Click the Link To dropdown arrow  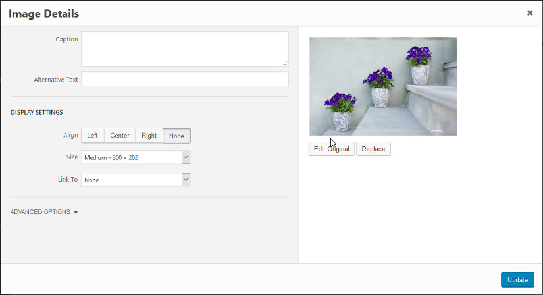tap(186, 180)
